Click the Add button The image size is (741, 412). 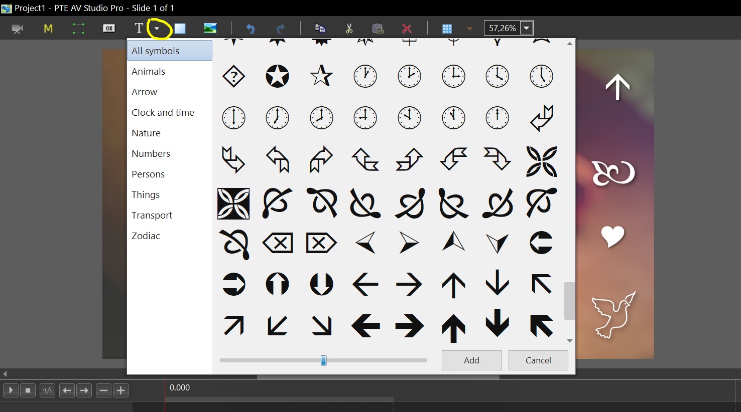pyautogui.click(x=471, y=360)
